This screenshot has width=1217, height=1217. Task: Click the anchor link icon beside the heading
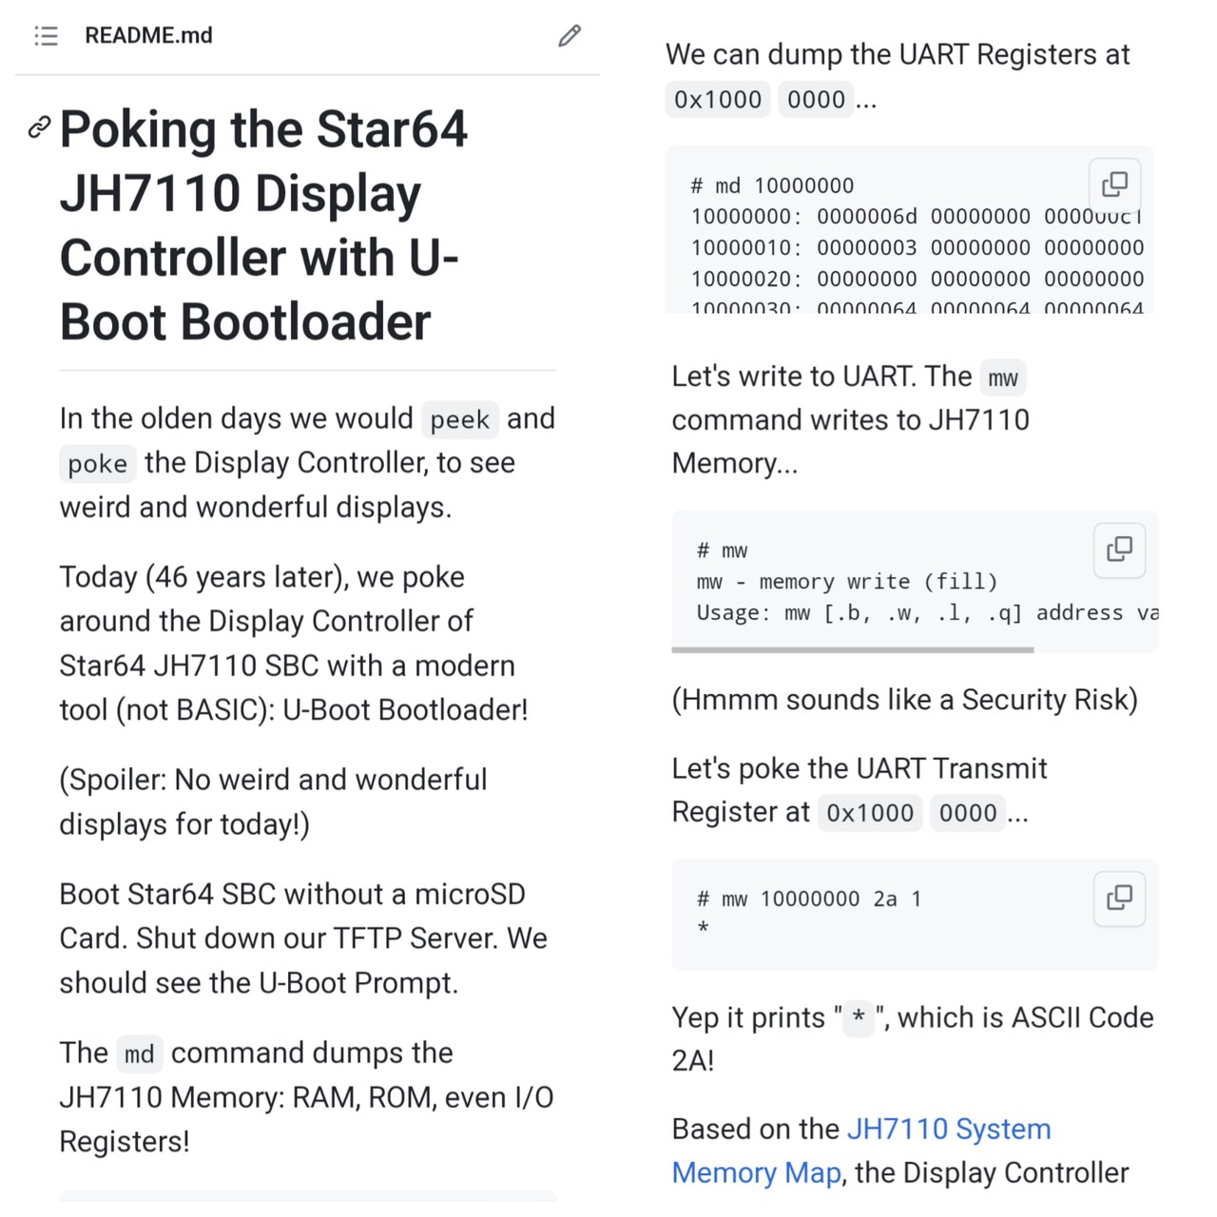coord(39,126)
